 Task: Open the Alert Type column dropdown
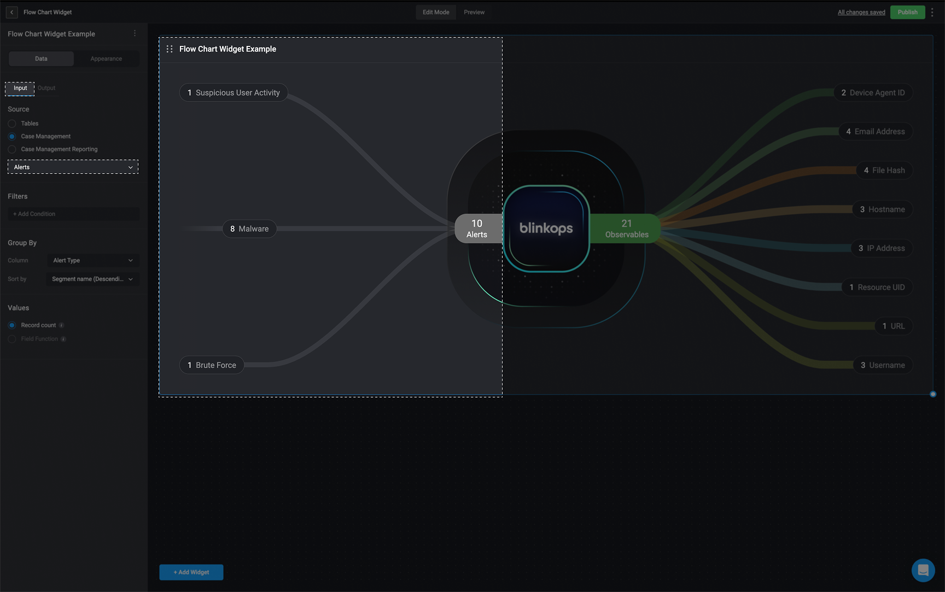tap(93, 260)
